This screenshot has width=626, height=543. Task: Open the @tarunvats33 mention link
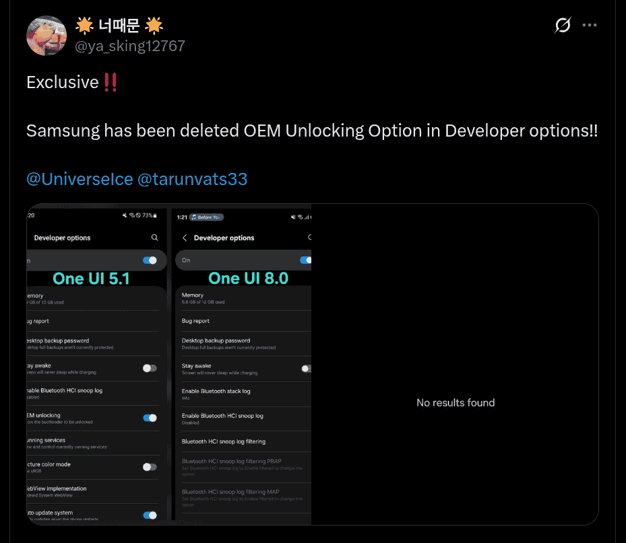[x=192, y=179]
